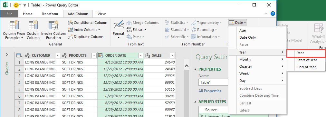
Task: Click Invoke Custom Function icon
Action: coord(53,25)
